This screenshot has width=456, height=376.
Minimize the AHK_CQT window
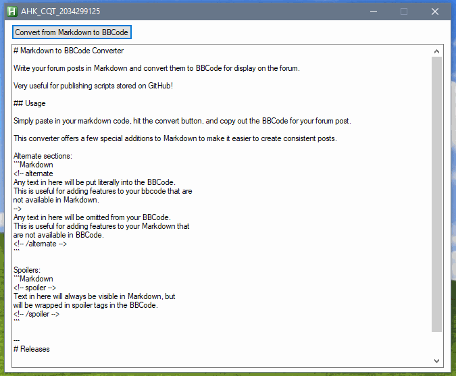pyautogui.click(x=374, y=11)
